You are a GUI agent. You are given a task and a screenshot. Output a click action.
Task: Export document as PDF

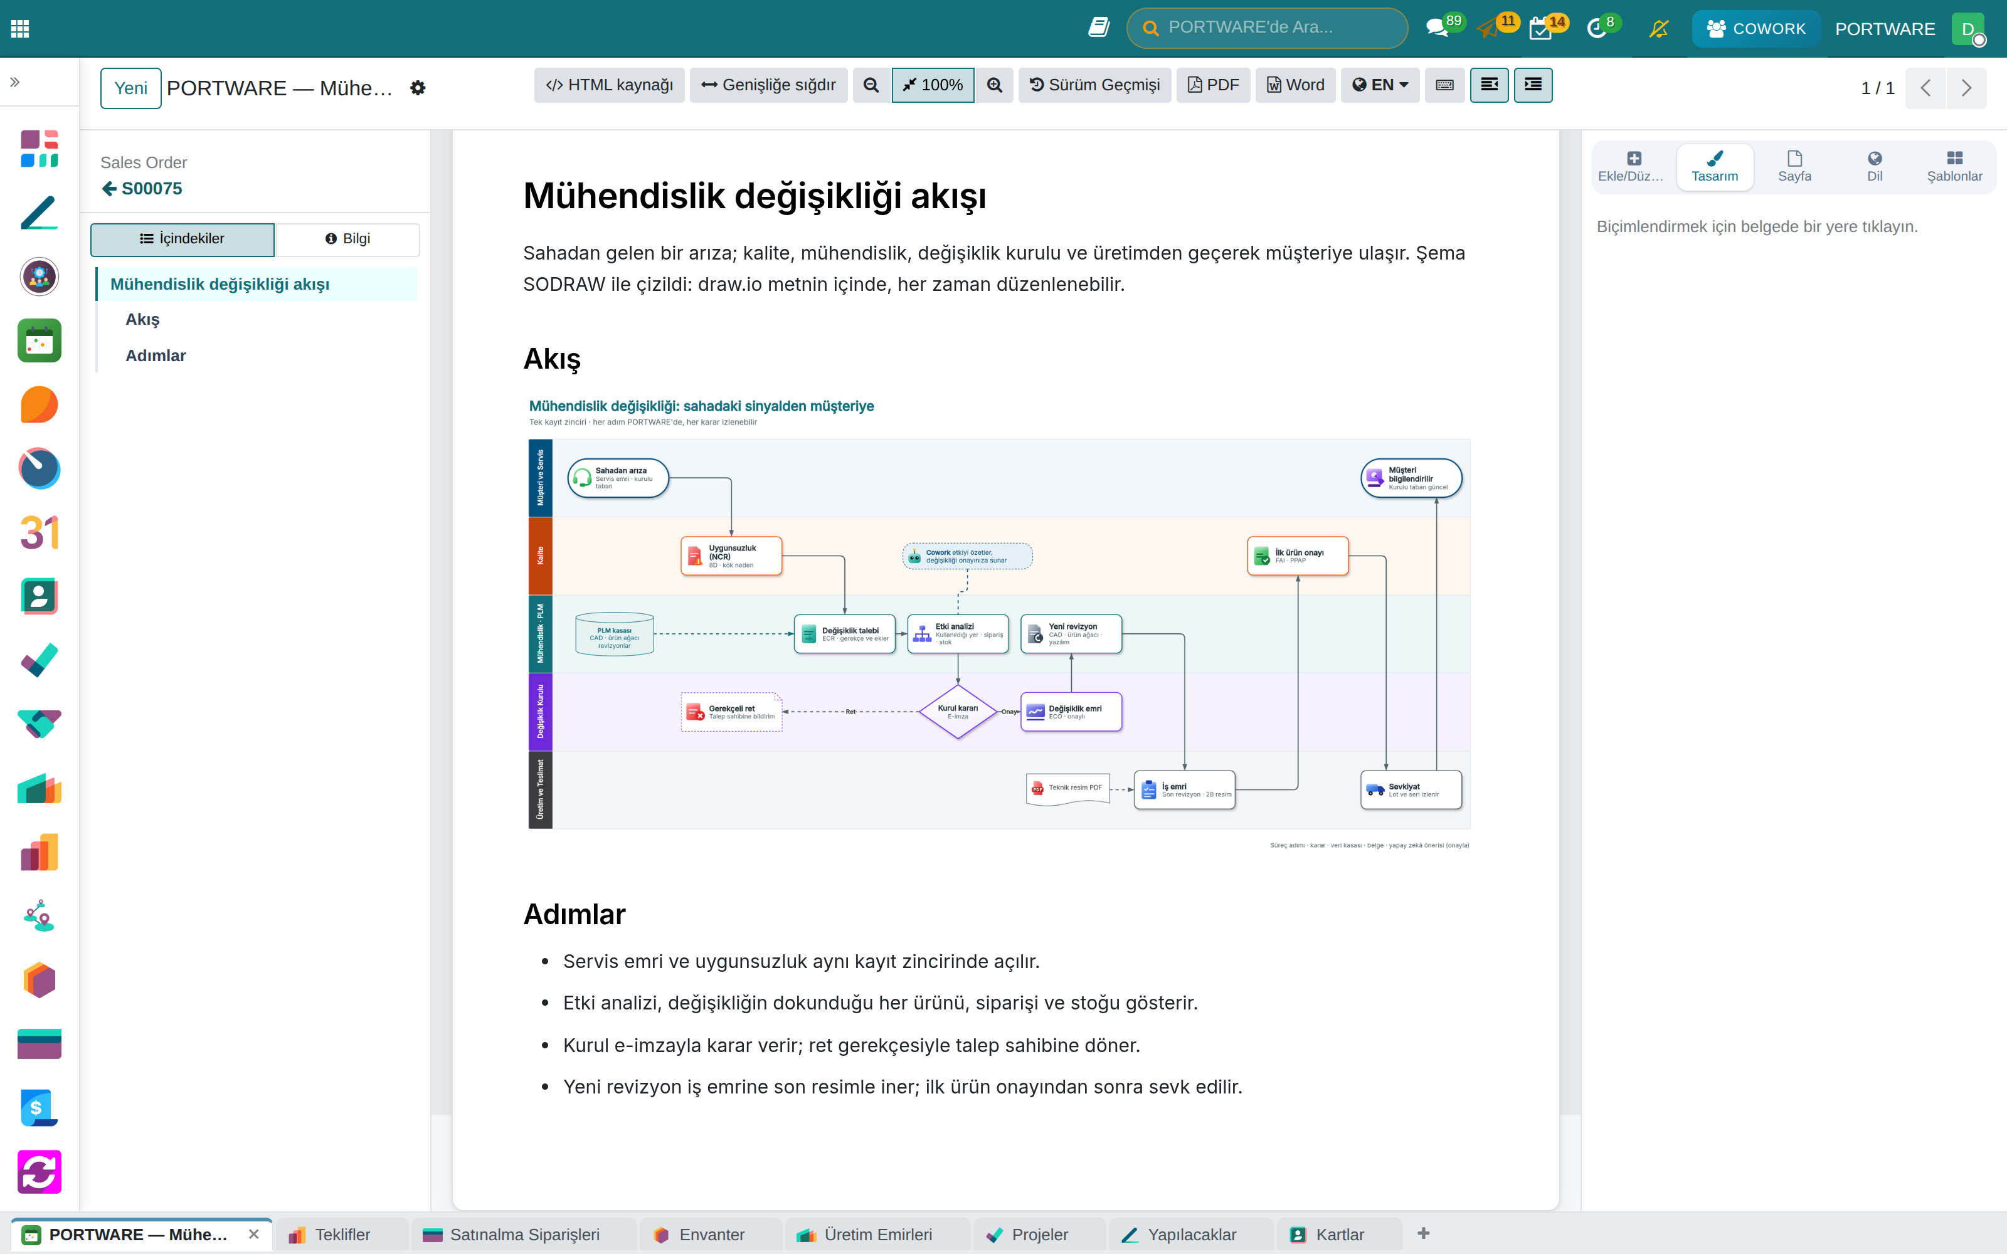1214,85
